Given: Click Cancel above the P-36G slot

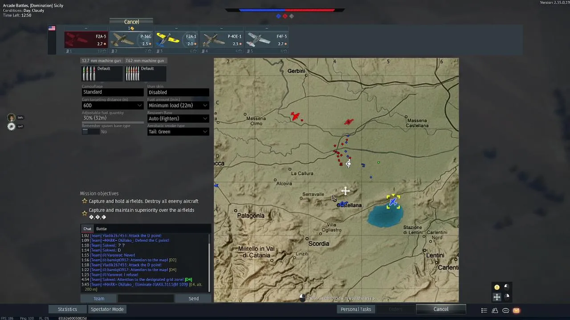Looking at the screenshot, I should coord(131,22).
